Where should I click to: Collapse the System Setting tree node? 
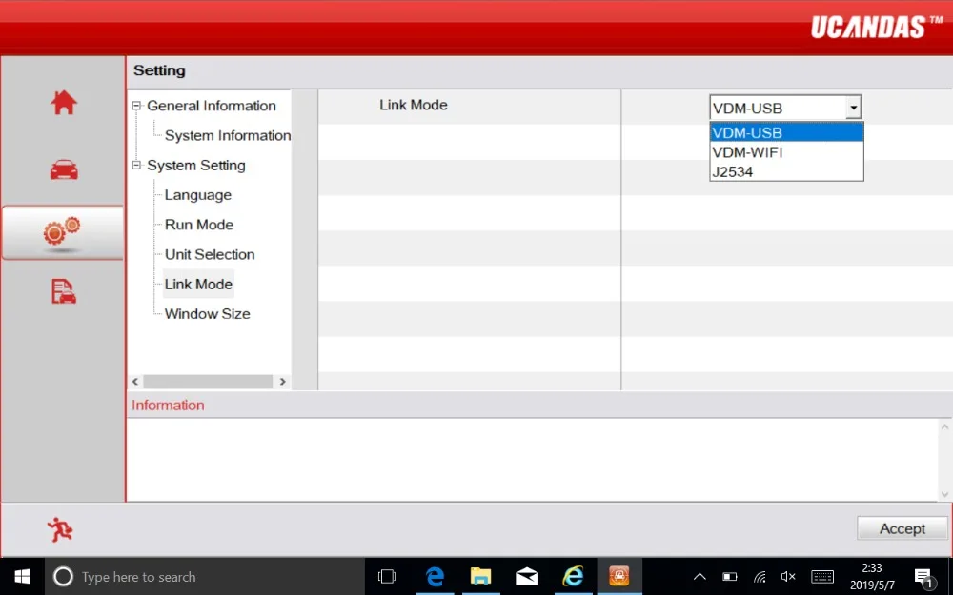coord(136,165)
